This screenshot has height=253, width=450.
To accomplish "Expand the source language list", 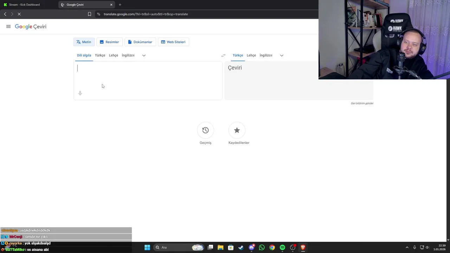I will 144,55.
